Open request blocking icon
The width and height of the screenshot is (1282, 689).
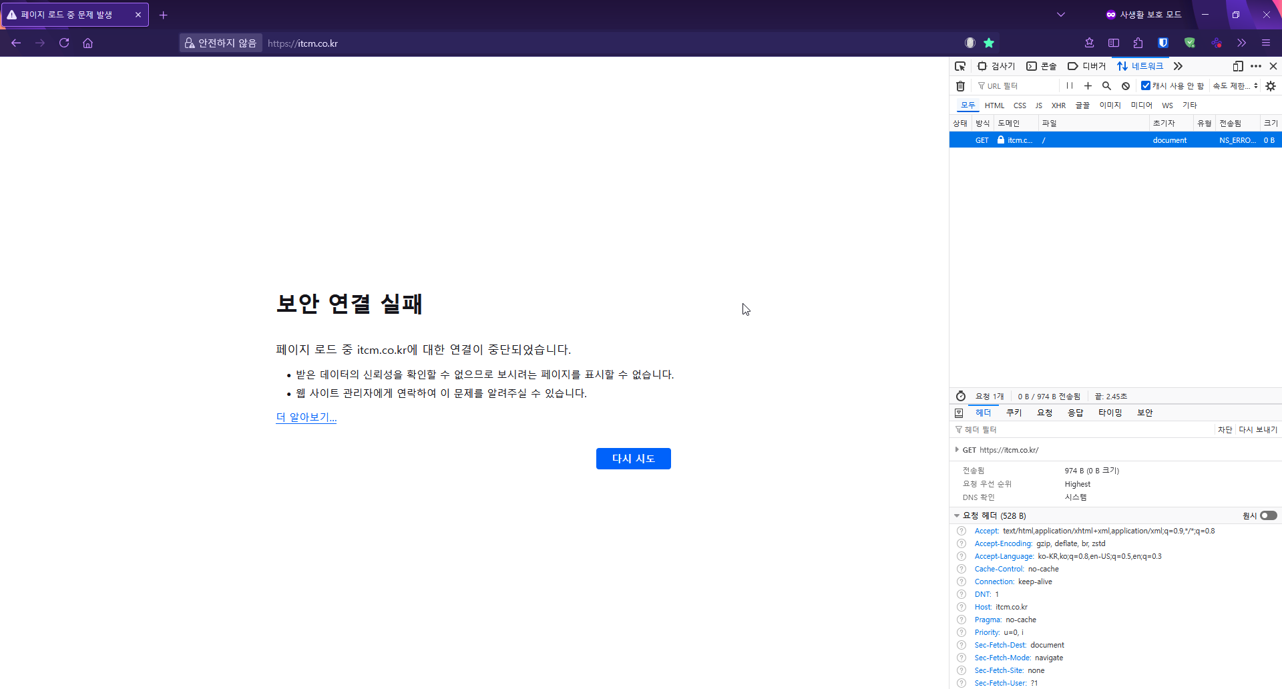click(x=1126, y=85)
